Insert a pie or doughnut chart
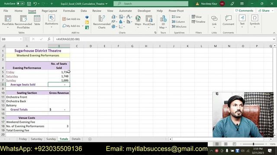This screenshot has width=277, height=155. (x=114, y=26)
